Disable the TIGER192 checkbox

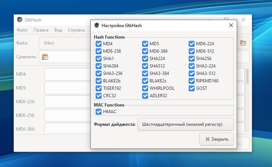click(x=98, y=88)
